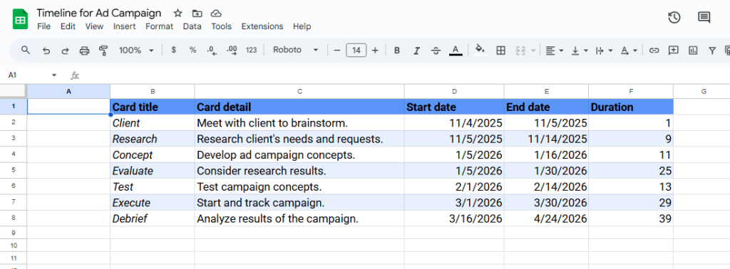Open the comments panel icon
The image size is (730, 269).
click(x=704, y=18)
